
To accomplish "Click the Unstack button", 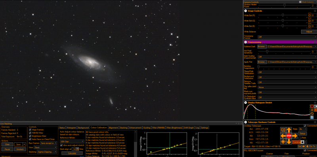I will click(20, 149).
